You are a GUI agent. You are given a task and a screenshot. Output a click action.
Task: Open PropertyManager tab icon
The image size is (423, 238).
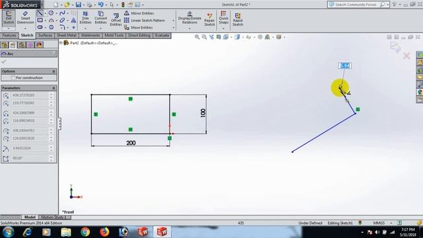13,45
